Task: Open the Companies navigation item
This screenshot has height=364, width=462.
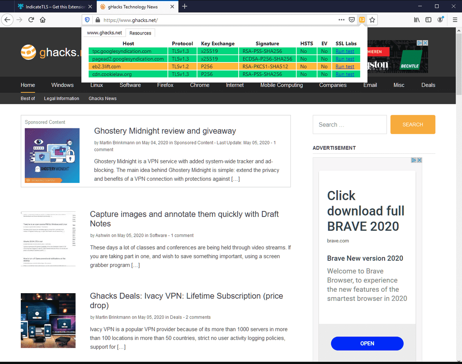Action: pyautogui.click(x=333, y=85)
